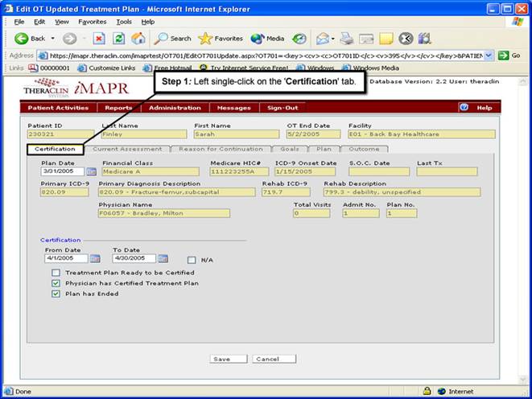The image size is (532, 399).
Task: Open the From Date calendar icon
Action: pyautogui.click(x=95, y=258)
